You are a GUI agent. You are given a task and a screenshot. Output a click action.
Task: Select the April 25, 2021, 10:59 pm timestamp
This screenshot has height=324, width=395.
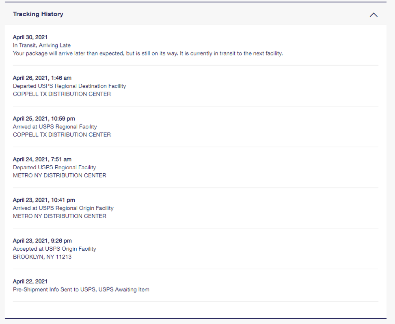point(44,119)
